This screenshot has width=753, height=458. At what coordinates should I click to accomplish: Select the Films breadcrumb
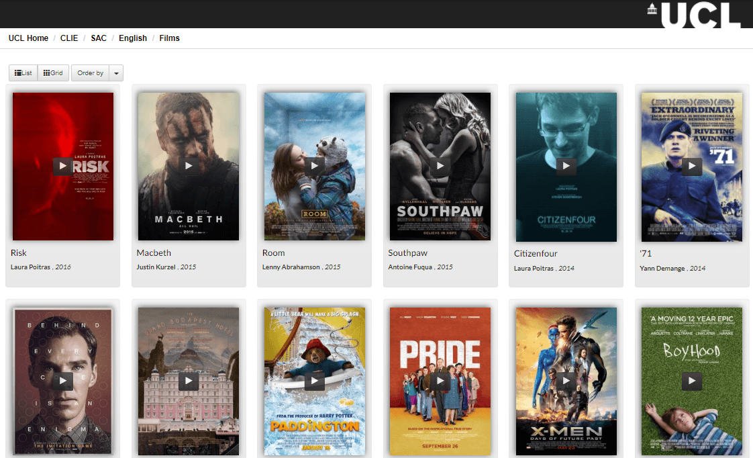click(x=170, y=38)
